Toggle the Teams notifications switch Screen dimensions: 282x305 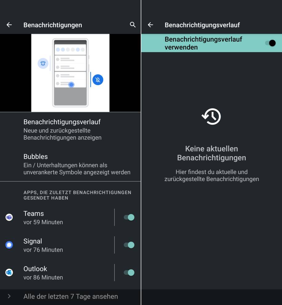pos(129,217)
